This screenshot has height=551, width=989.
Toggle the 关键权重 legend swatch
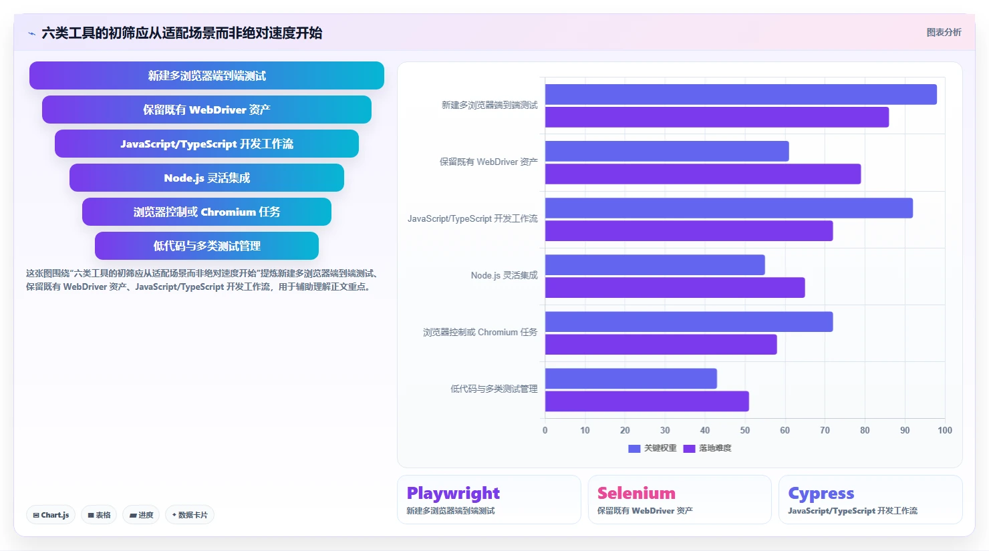tap(634, 449)
